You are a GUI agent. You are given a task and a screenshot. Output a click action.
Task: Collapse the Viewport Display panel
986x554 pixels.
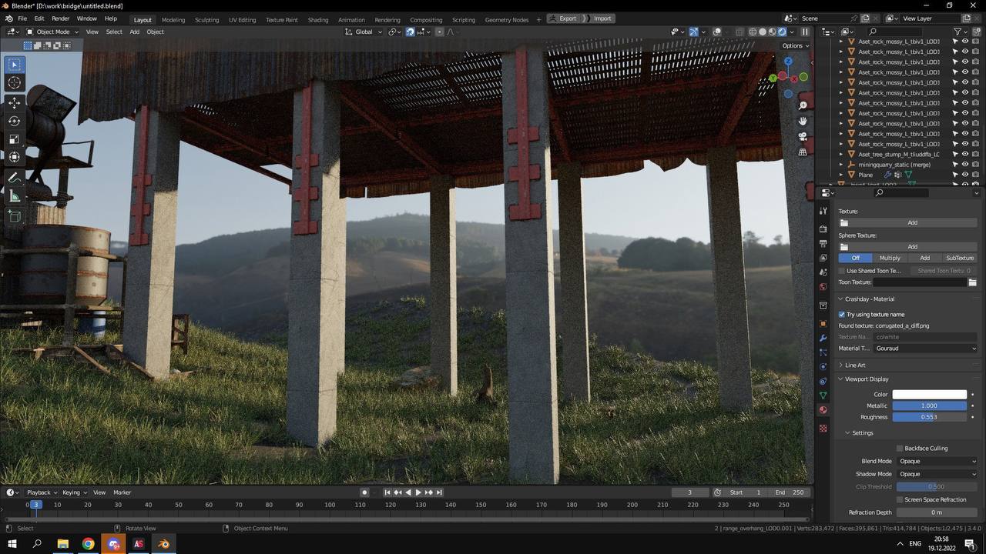point(867,379)
